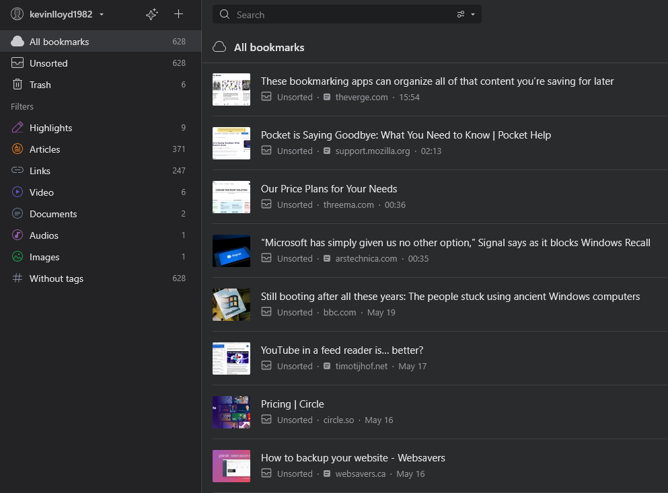This screenshot has width=668, height=493.
Task: Open YouTube in a feed reader bookmark
Action: pos(342,350)
